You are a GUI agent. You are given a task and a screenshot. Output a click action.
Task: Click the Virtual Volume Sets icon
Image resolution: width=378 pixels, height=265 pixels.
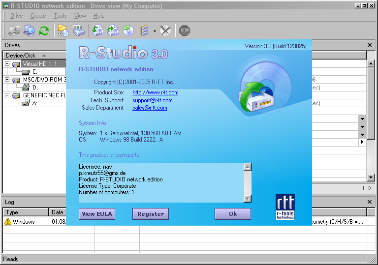pyautogui.click(x=144, y=31)
